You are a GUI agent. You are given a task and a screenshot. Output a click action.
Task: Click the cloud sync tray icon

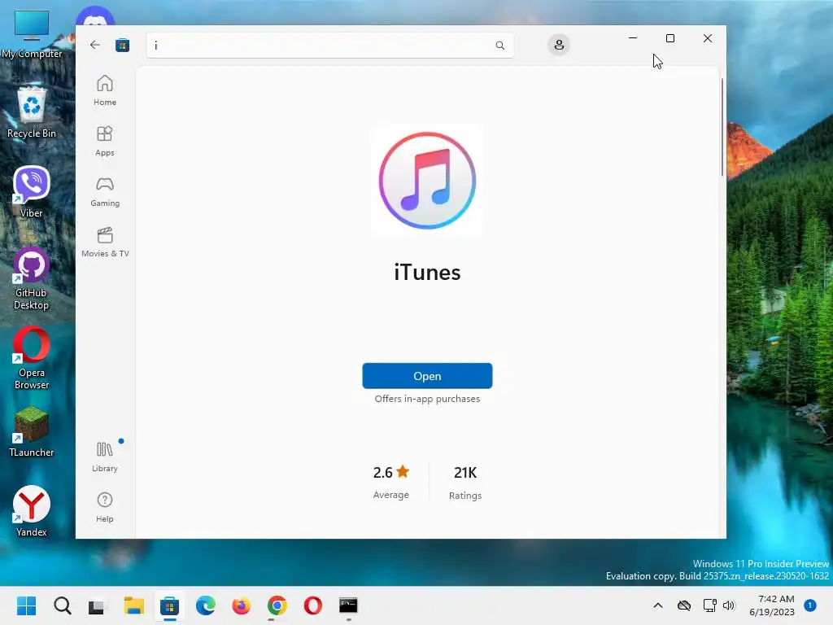(x=683, y=605)
